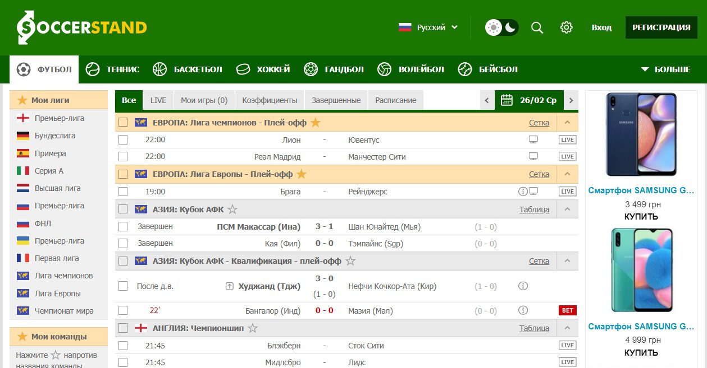Switch to the Мои игры (0) tab
Screen dimensions: 707x368
tap(204, 100)
